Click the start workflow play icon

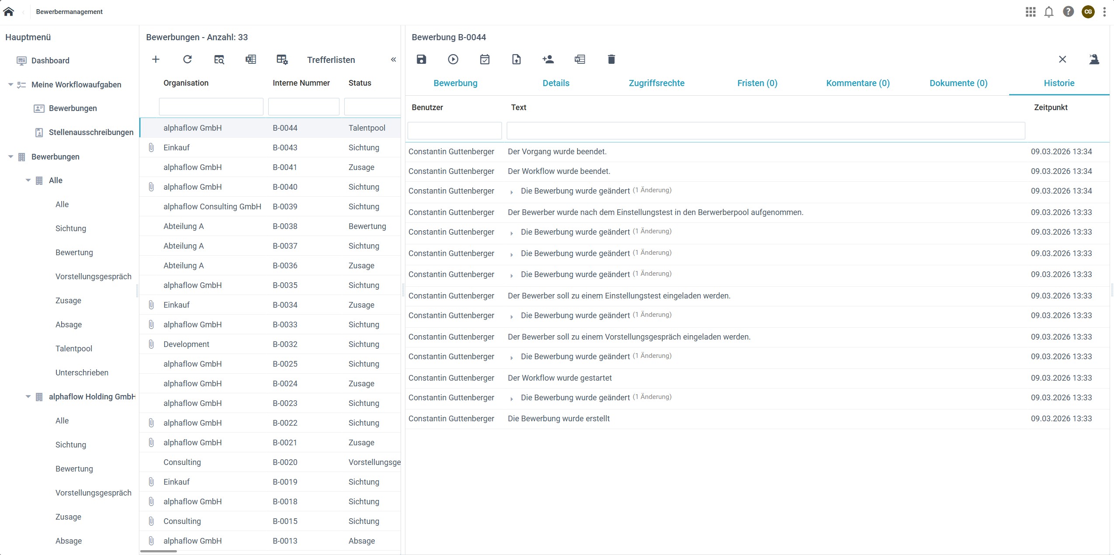tap(453, 59)
